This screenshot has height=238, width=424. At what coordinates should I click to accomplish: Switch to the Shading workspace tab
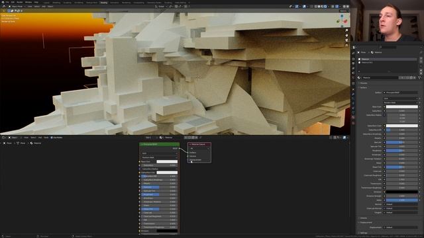tap(103, 3)
